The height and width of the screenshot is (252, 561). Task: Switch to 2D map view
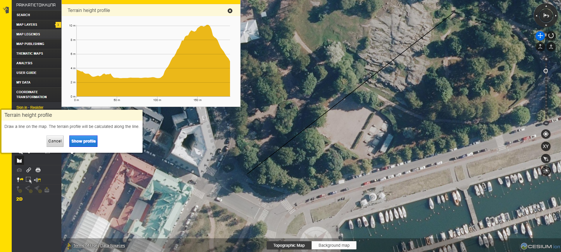pos(19,199)
